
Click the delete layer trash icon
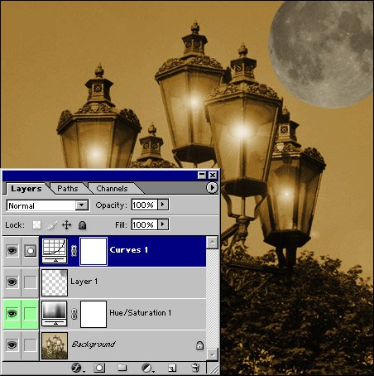tap(195, 368)
